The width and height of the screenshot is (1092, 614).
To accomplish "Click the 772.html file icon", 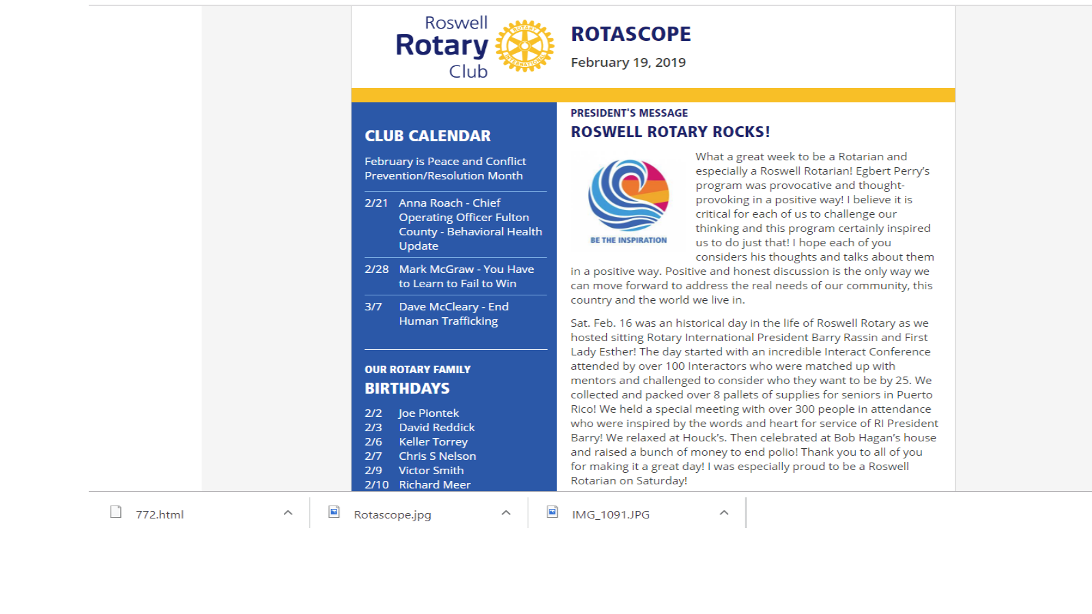I will pos(116,512).
